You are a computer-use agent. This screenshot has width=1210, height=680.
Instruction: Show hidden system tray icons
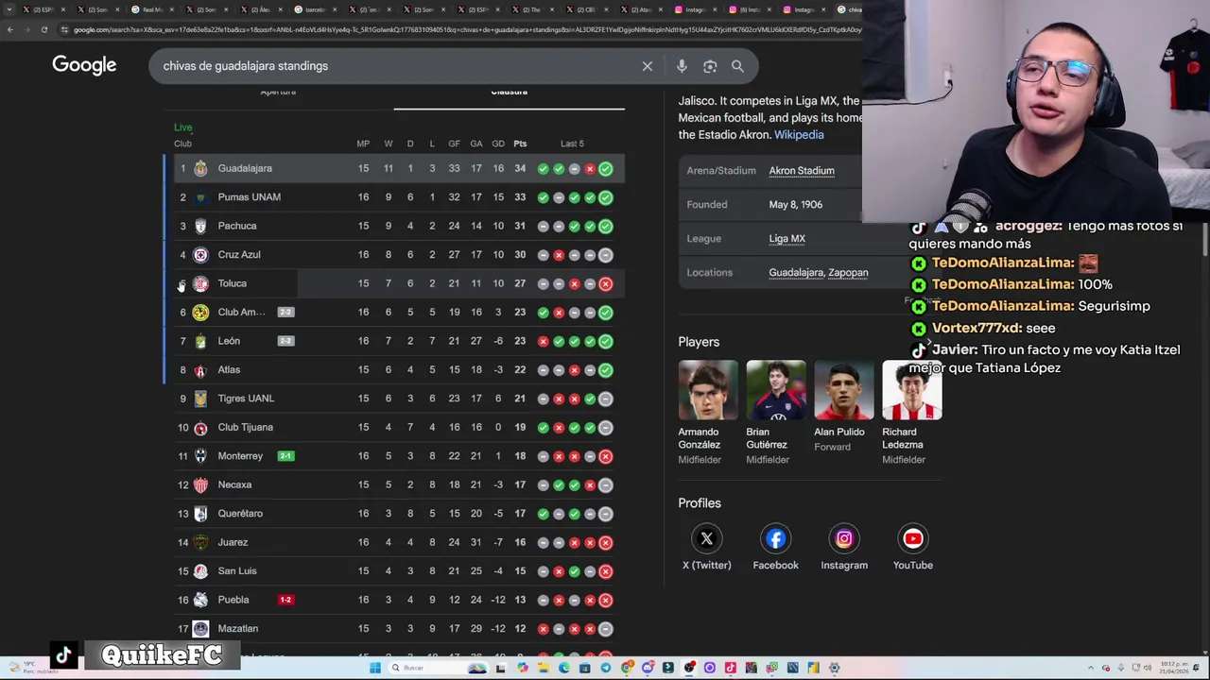tap(1090, 668)
